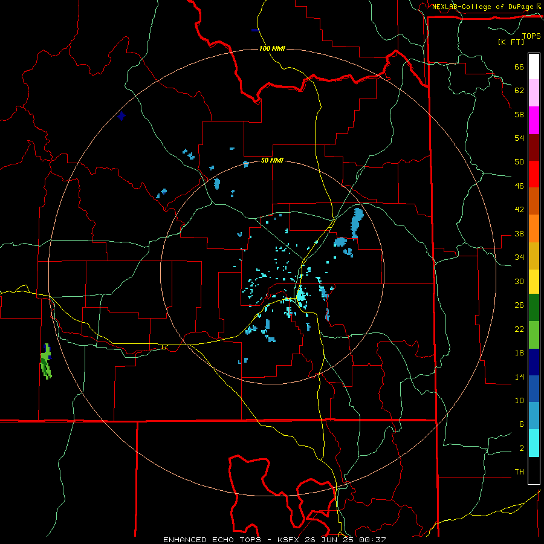Click the dark green legend swatch

tap(534, 308)
